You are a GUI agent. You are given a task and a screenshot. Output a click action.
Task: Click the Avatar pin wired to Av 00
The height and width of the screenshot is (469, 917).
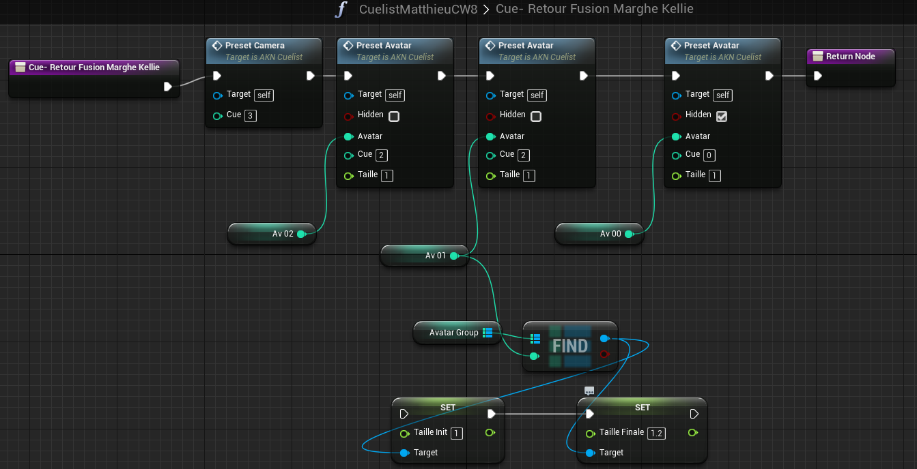click(x=676, y=136)
